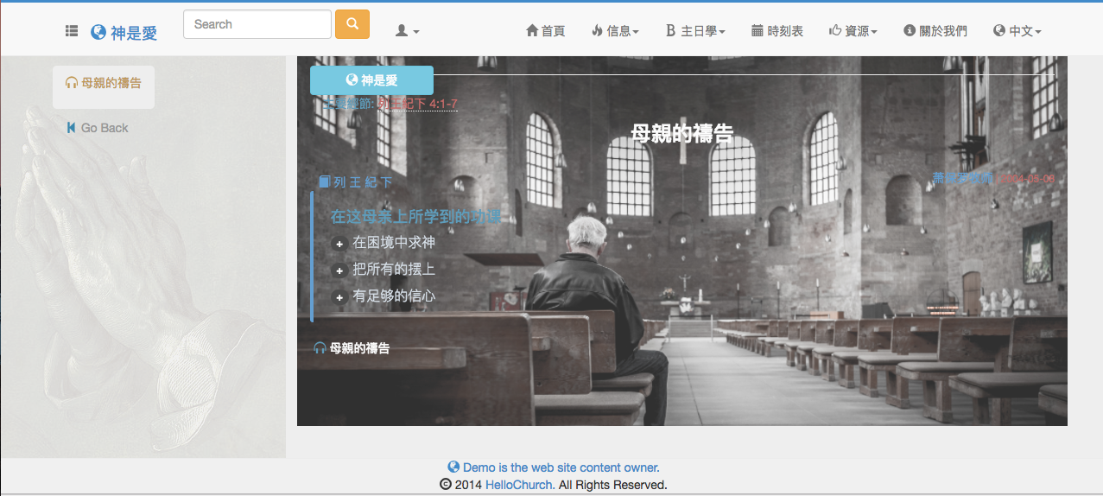The width and height of the screenshot is (1103, 496).
Task: Click the 神是愛 brand logo link
Action: click(x=124, y=33)
